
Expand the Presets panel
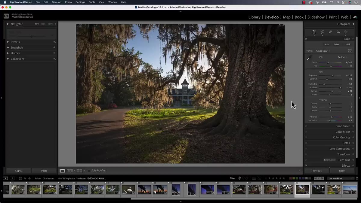(x=8, y=42)
